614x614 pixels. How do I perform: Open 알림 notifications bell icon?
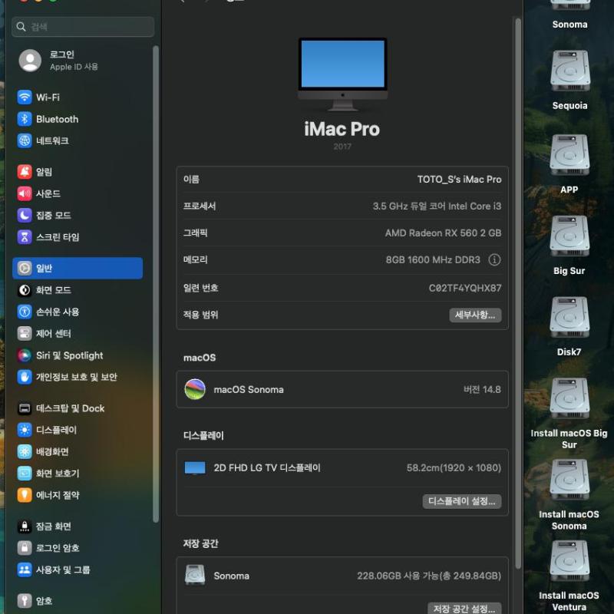coord(25,172)
